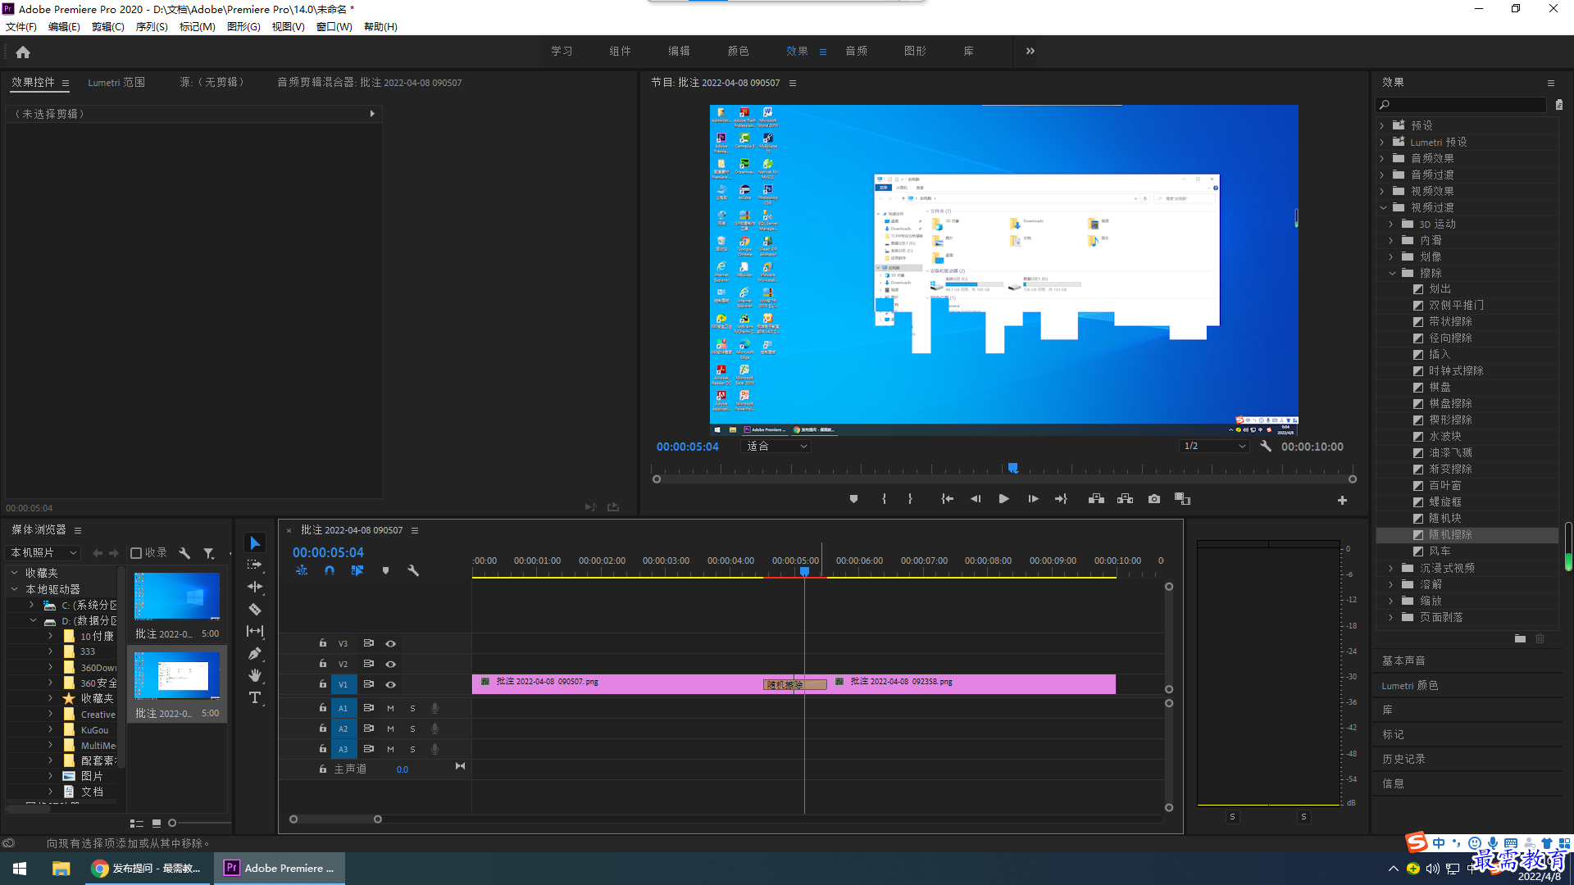The height and width of the screenshot is (885, 1574).
Task: Click the Program monitor playhead marker
Action: tap(1013, 468)
